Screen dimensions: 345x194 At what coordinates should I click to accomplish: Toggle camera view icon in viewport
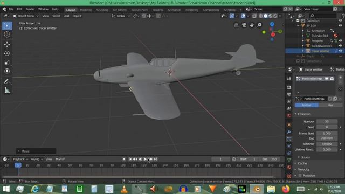point(244,25)
